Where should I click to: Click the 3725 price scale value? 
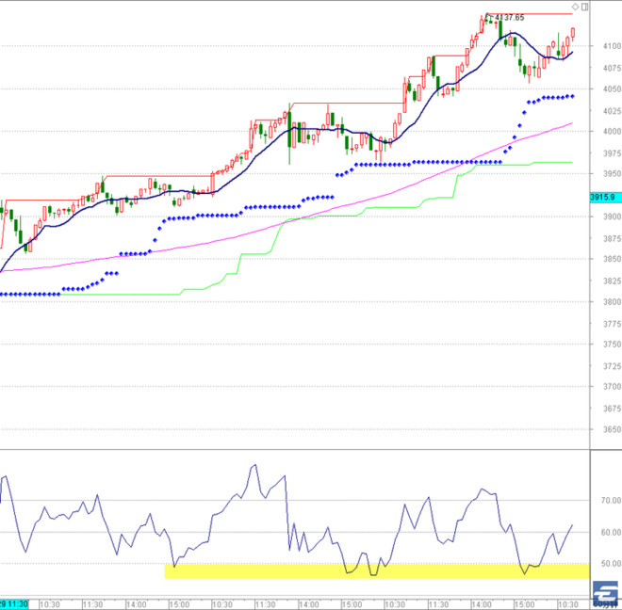[612, 366]
